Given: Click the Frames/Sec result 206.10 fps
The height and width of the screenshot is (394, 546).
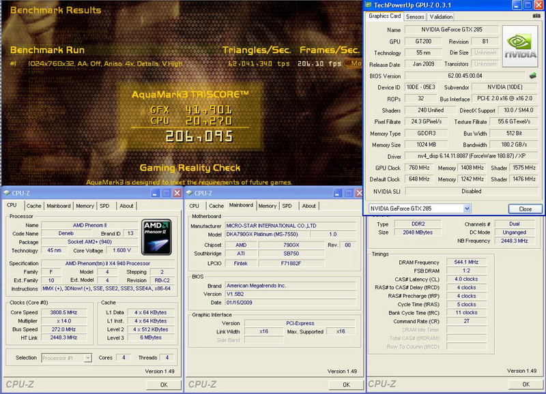Looking at the screenshot, I should coord(319,63).
